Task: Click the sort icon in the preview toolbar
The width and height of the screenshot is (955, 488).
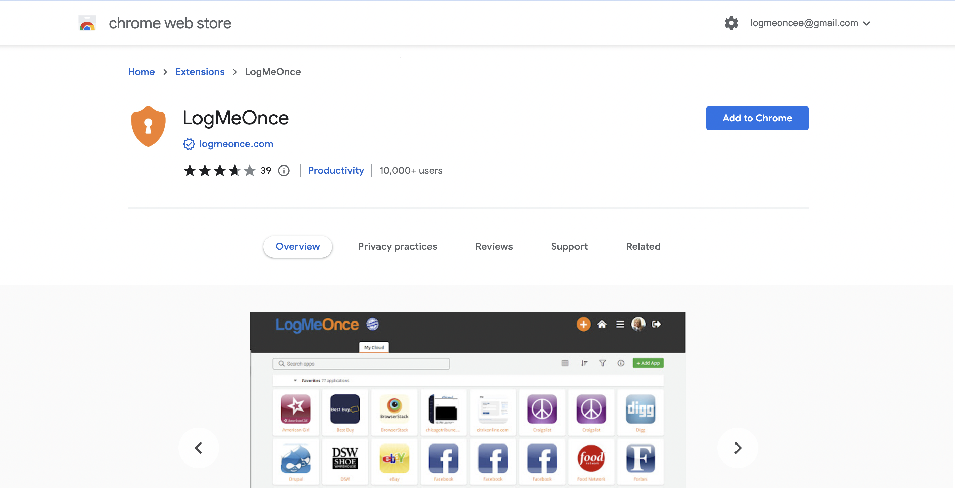Action: click(584, 363)
